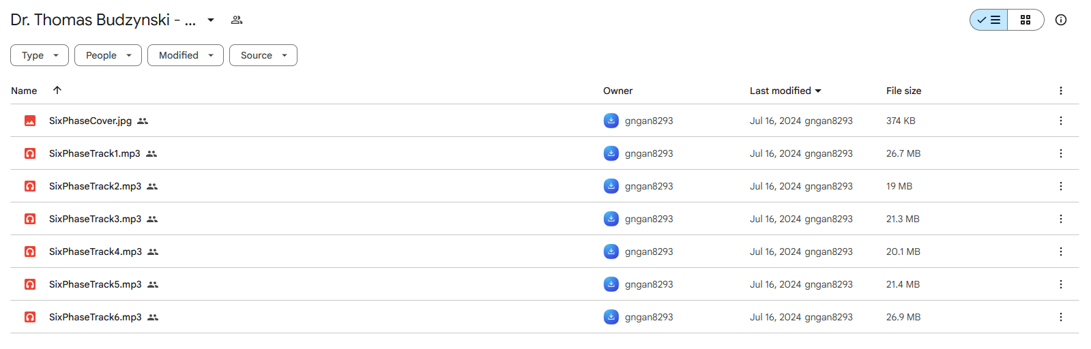The height and width of the screenshot is (349, 1091).
Task: Click the Owner column header
Action: click(x=617, y=91)
